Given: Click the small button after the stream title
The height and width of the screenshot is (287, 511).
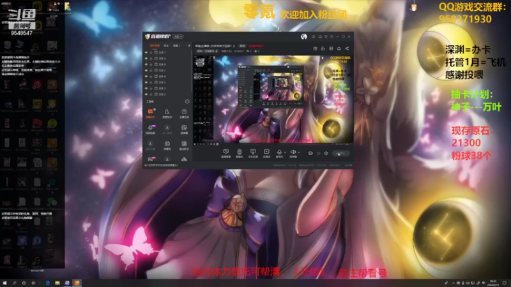Looking at the screenshot, I should coord(242,46).
